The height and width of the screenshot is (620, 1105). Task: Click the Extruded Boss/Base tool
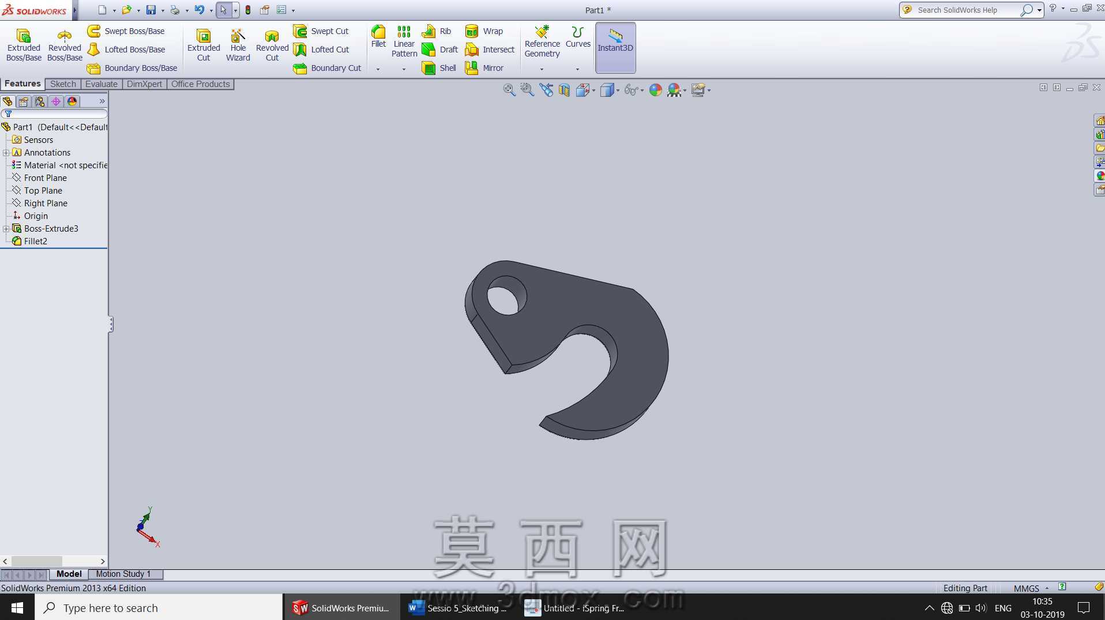point(24,45)
